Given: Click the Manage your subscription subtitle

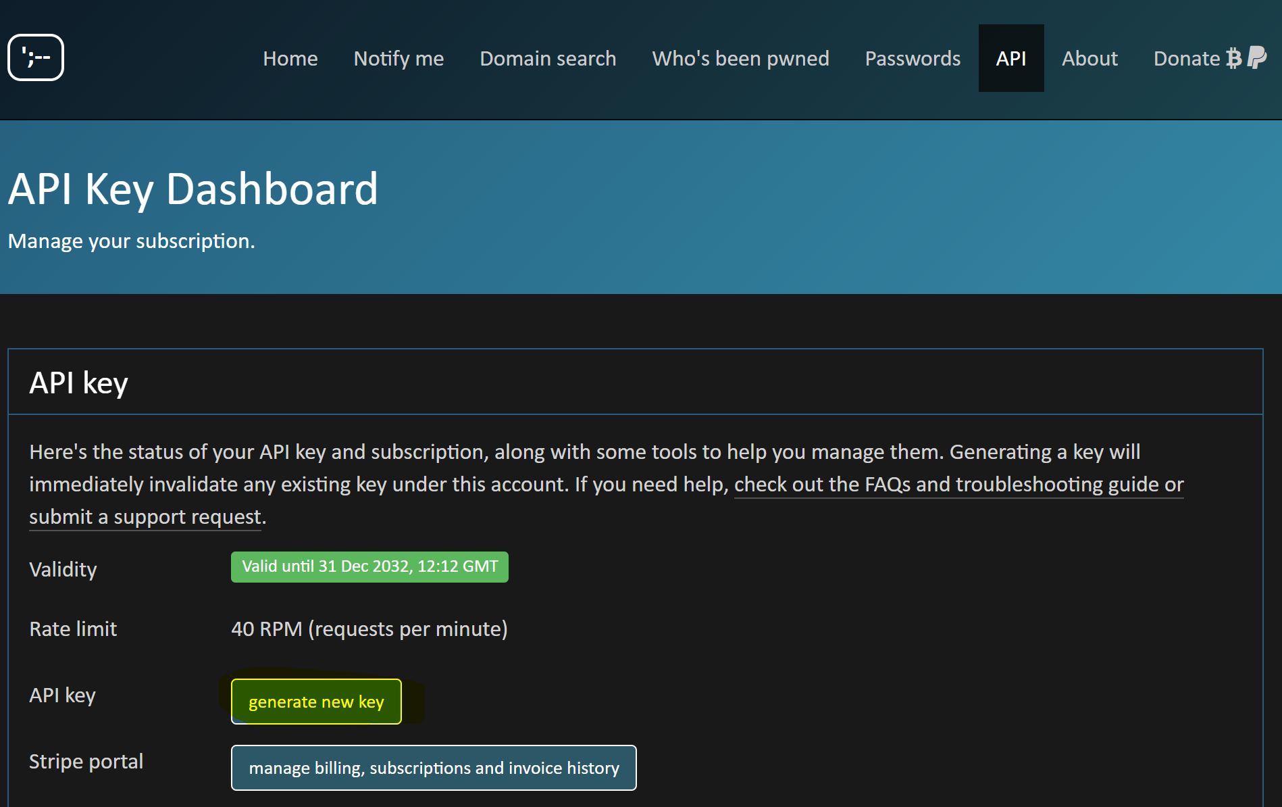Looking at the screenshot, I should 131,241.
